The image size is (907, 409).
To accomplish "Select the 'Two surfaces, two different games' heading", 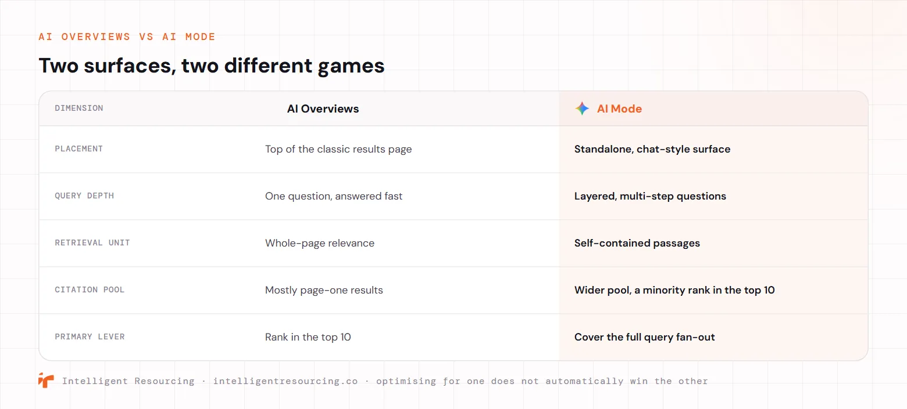I will (212, 66).
